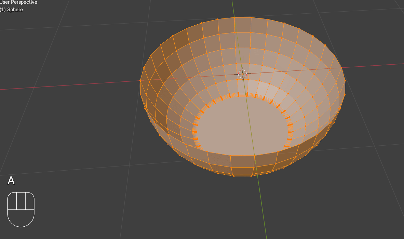Click the middle button of mouse overlay icon
The image size is (404, 239).
point(21,201)
